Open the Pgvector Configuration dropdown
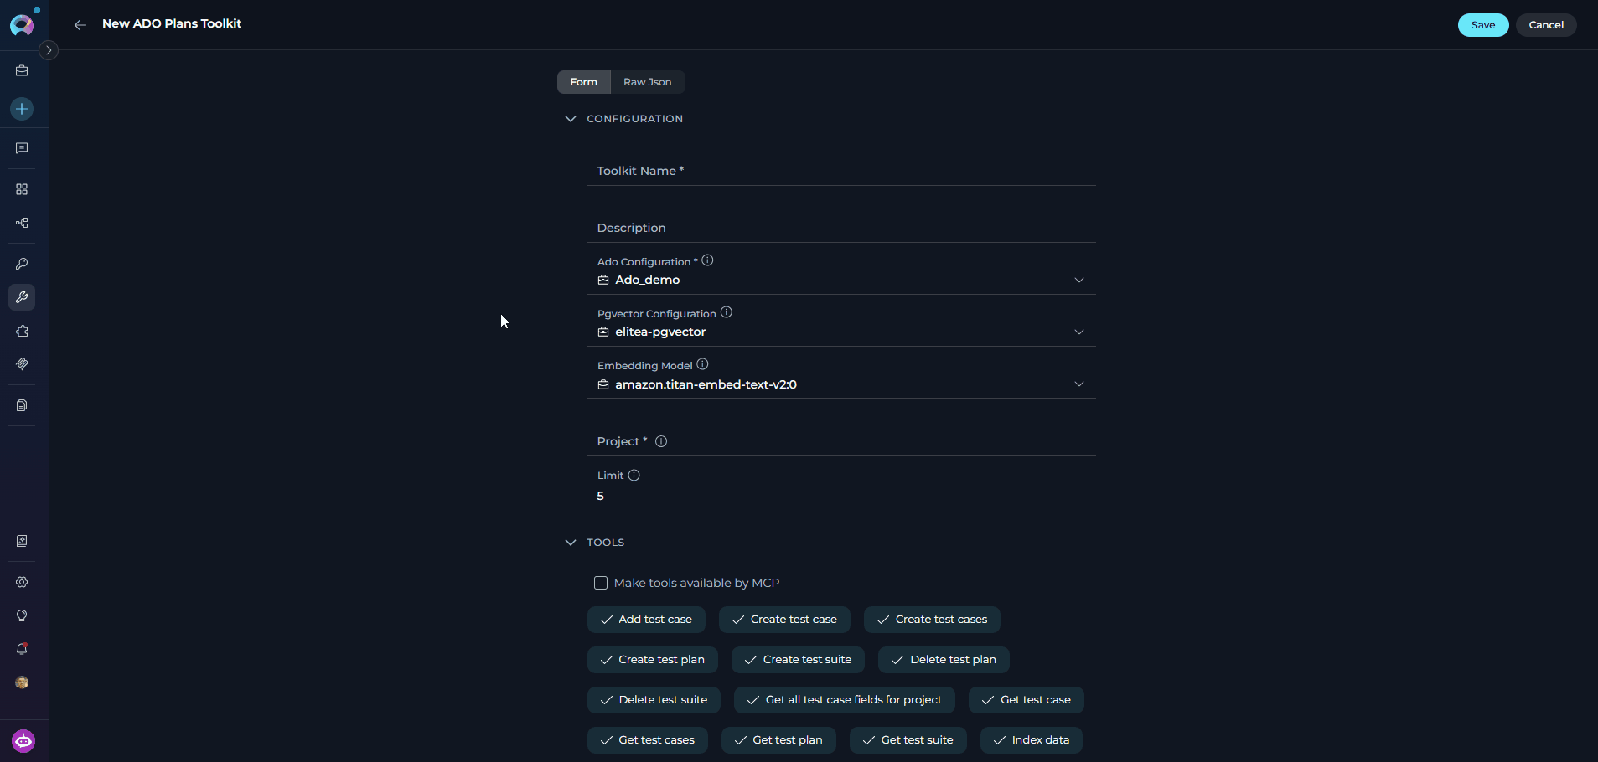Viewport: 1598px width, 762px height. 841,332
